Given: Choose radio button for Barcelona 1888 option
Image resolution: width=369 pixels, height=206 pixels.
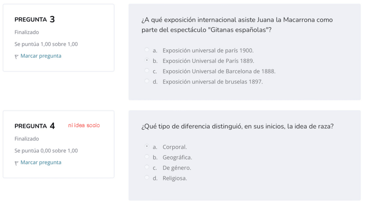Looking at the screenshot, I should [x=147, y=71].
